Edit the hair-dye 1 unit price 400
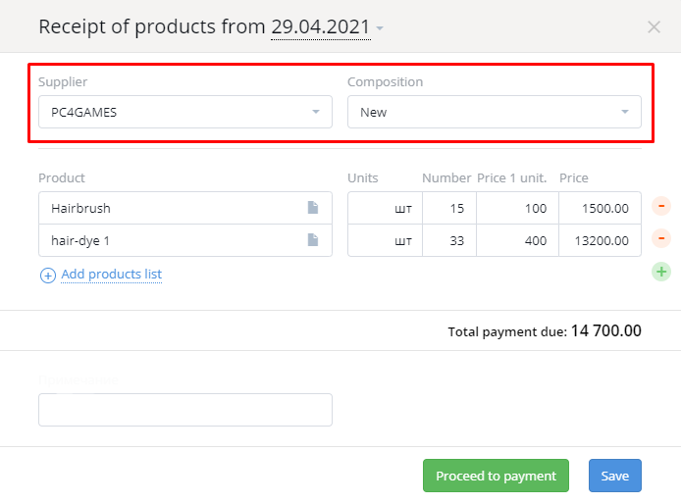Viewport: 681px width, 503px height. [x=517, y=240]
